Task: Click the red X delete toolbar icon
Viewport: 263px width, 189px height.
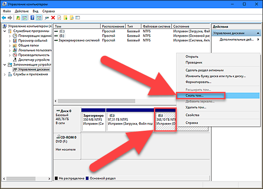Action: point(53,18)
